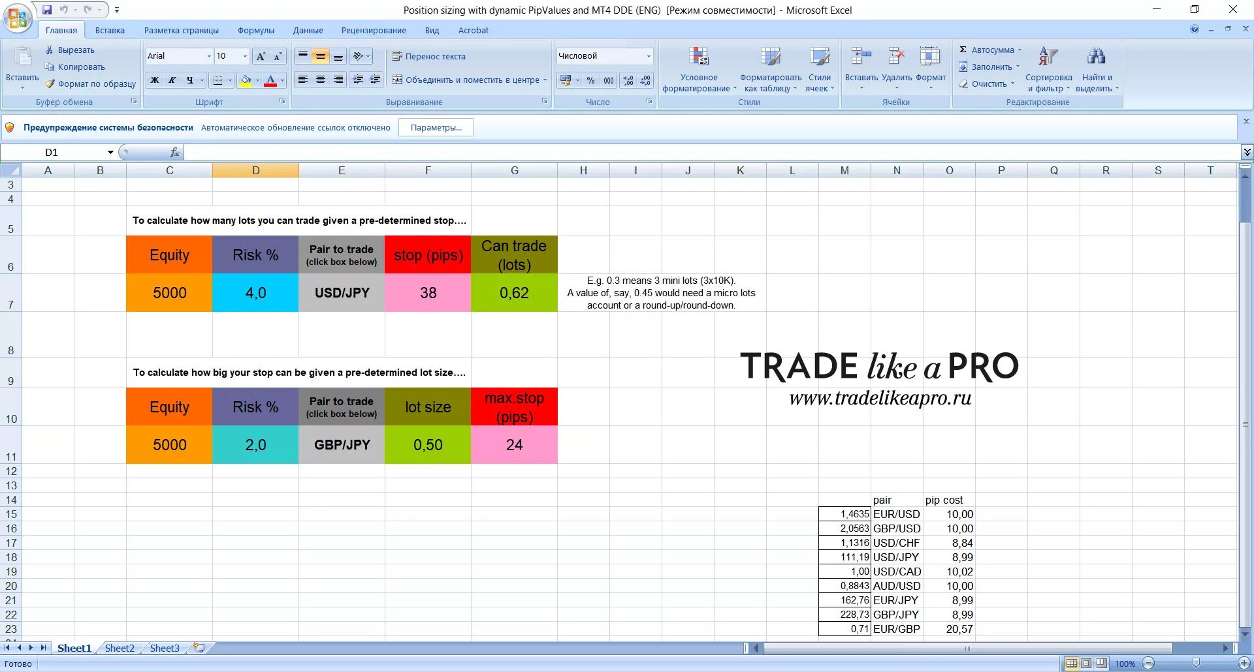Open the Числовой number format dropdown
The width and height of the screenshot is (1254, 672).
pyautogui.click(x=648, y=56)
